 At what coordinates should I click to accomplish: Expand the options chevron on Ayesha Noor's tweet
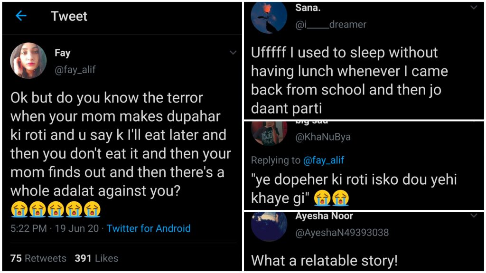point(474,216)
